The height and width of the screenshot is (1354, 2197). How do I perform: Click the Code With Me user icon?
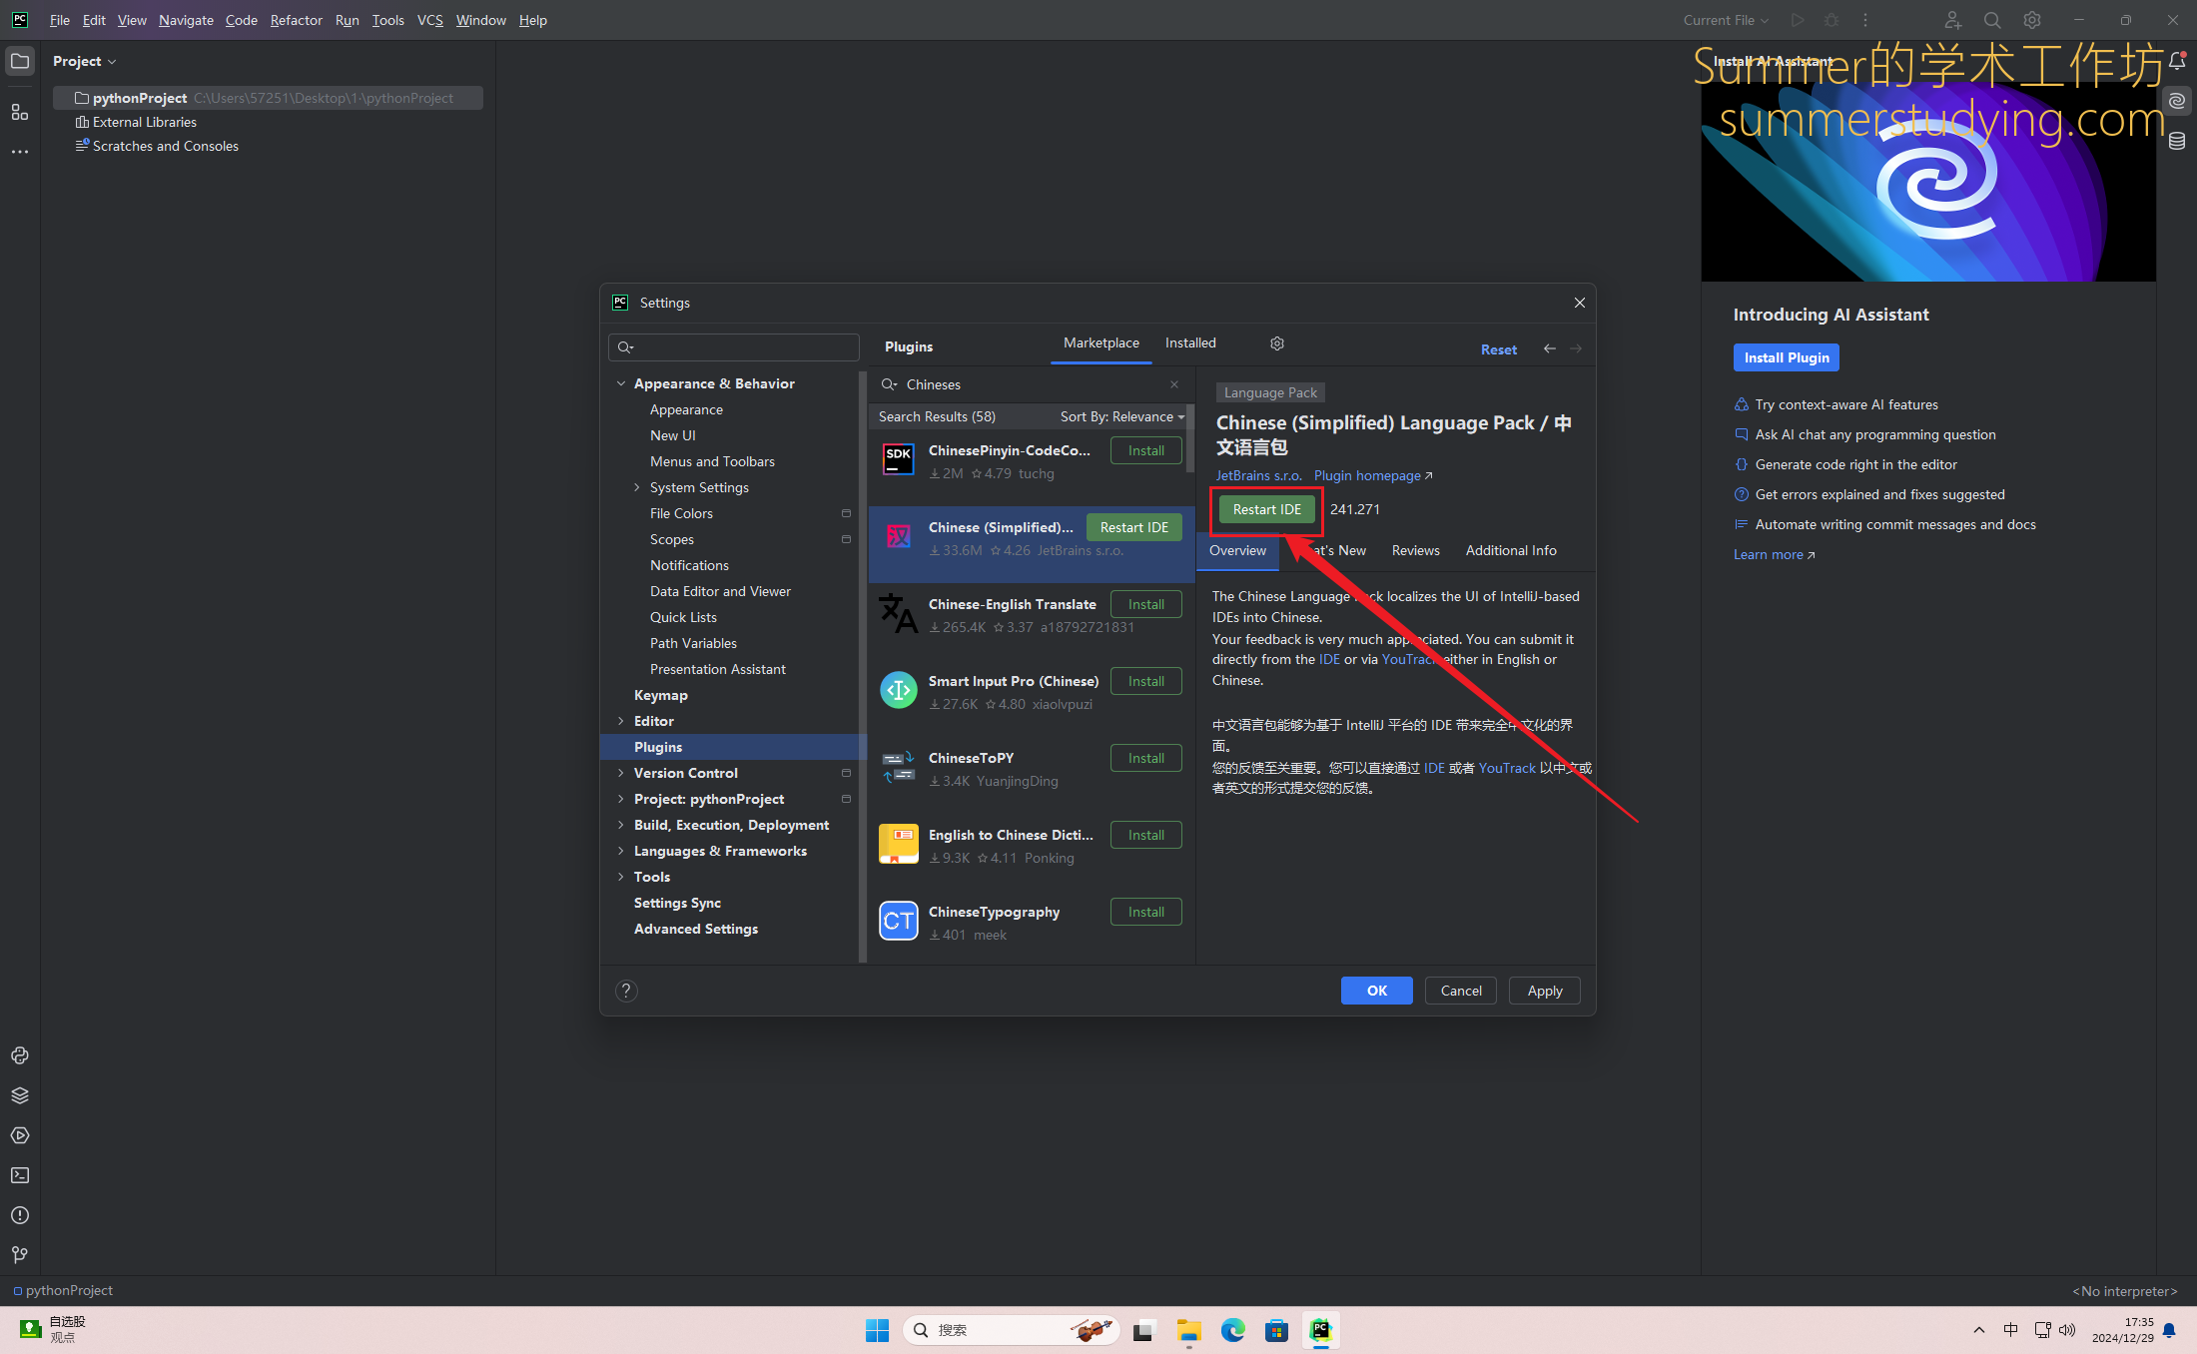pos(1952,20)
